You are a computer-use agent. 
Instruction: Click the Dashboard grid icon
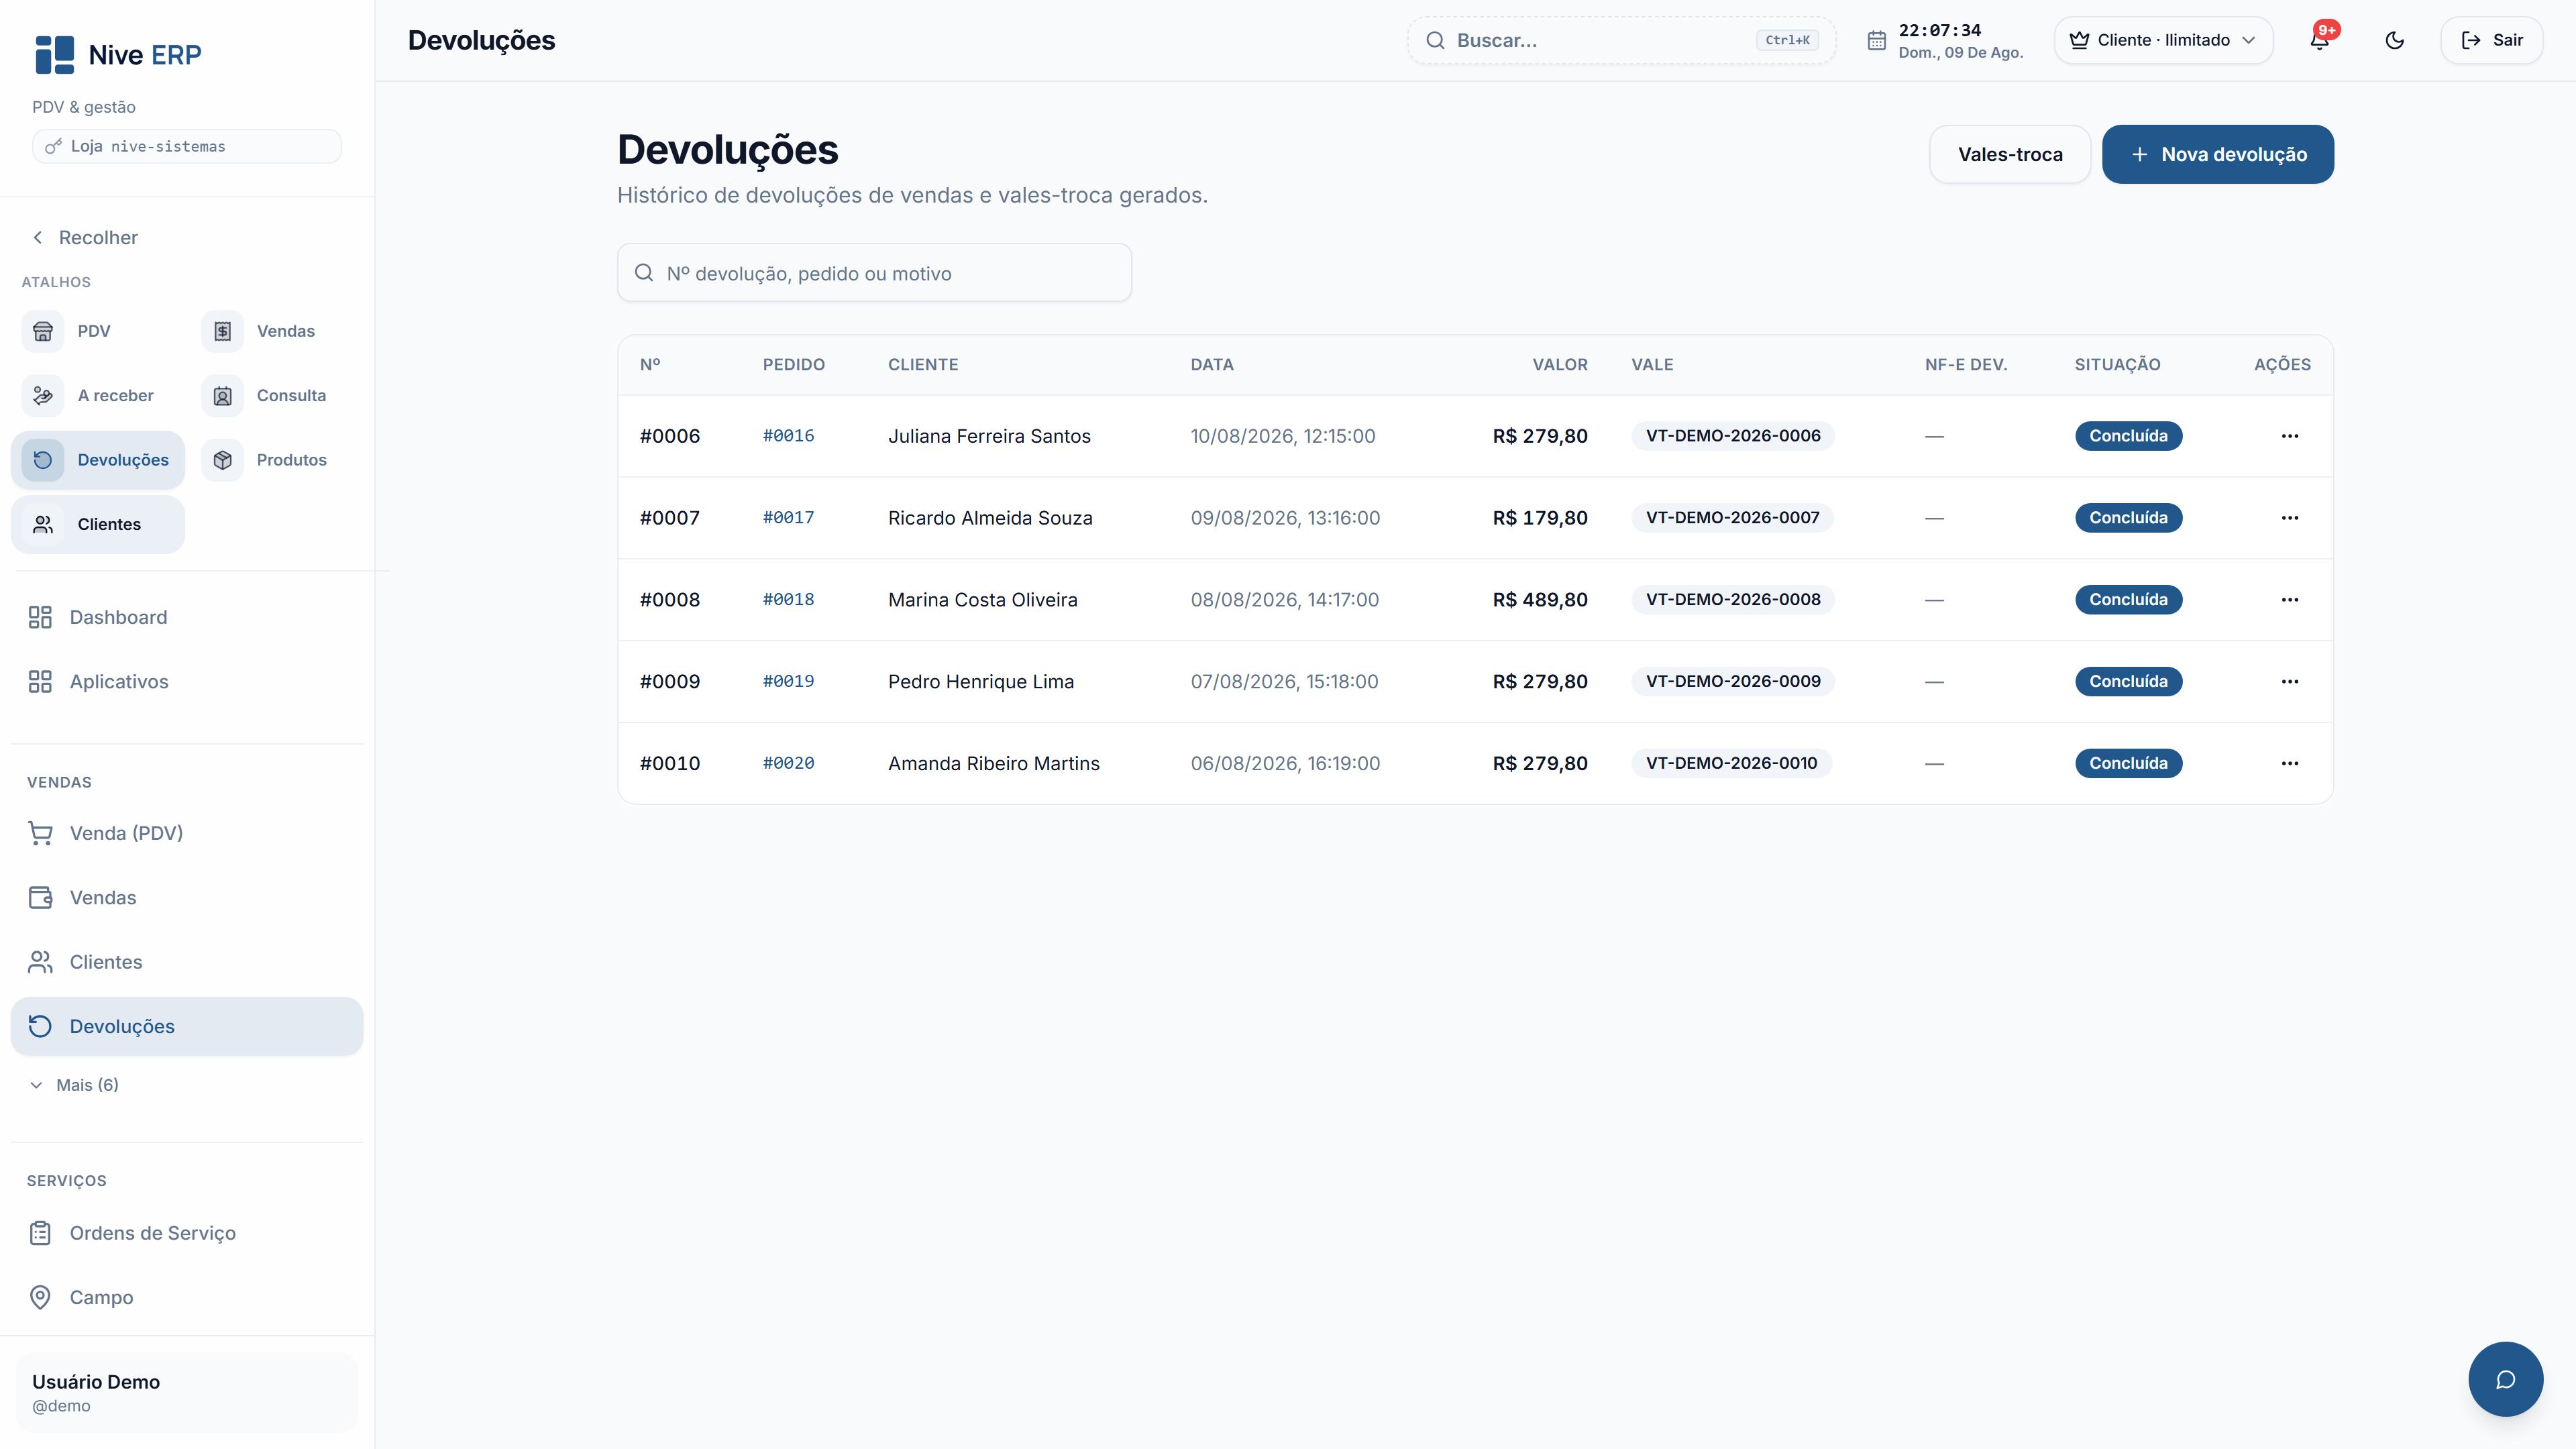point(40,617)
